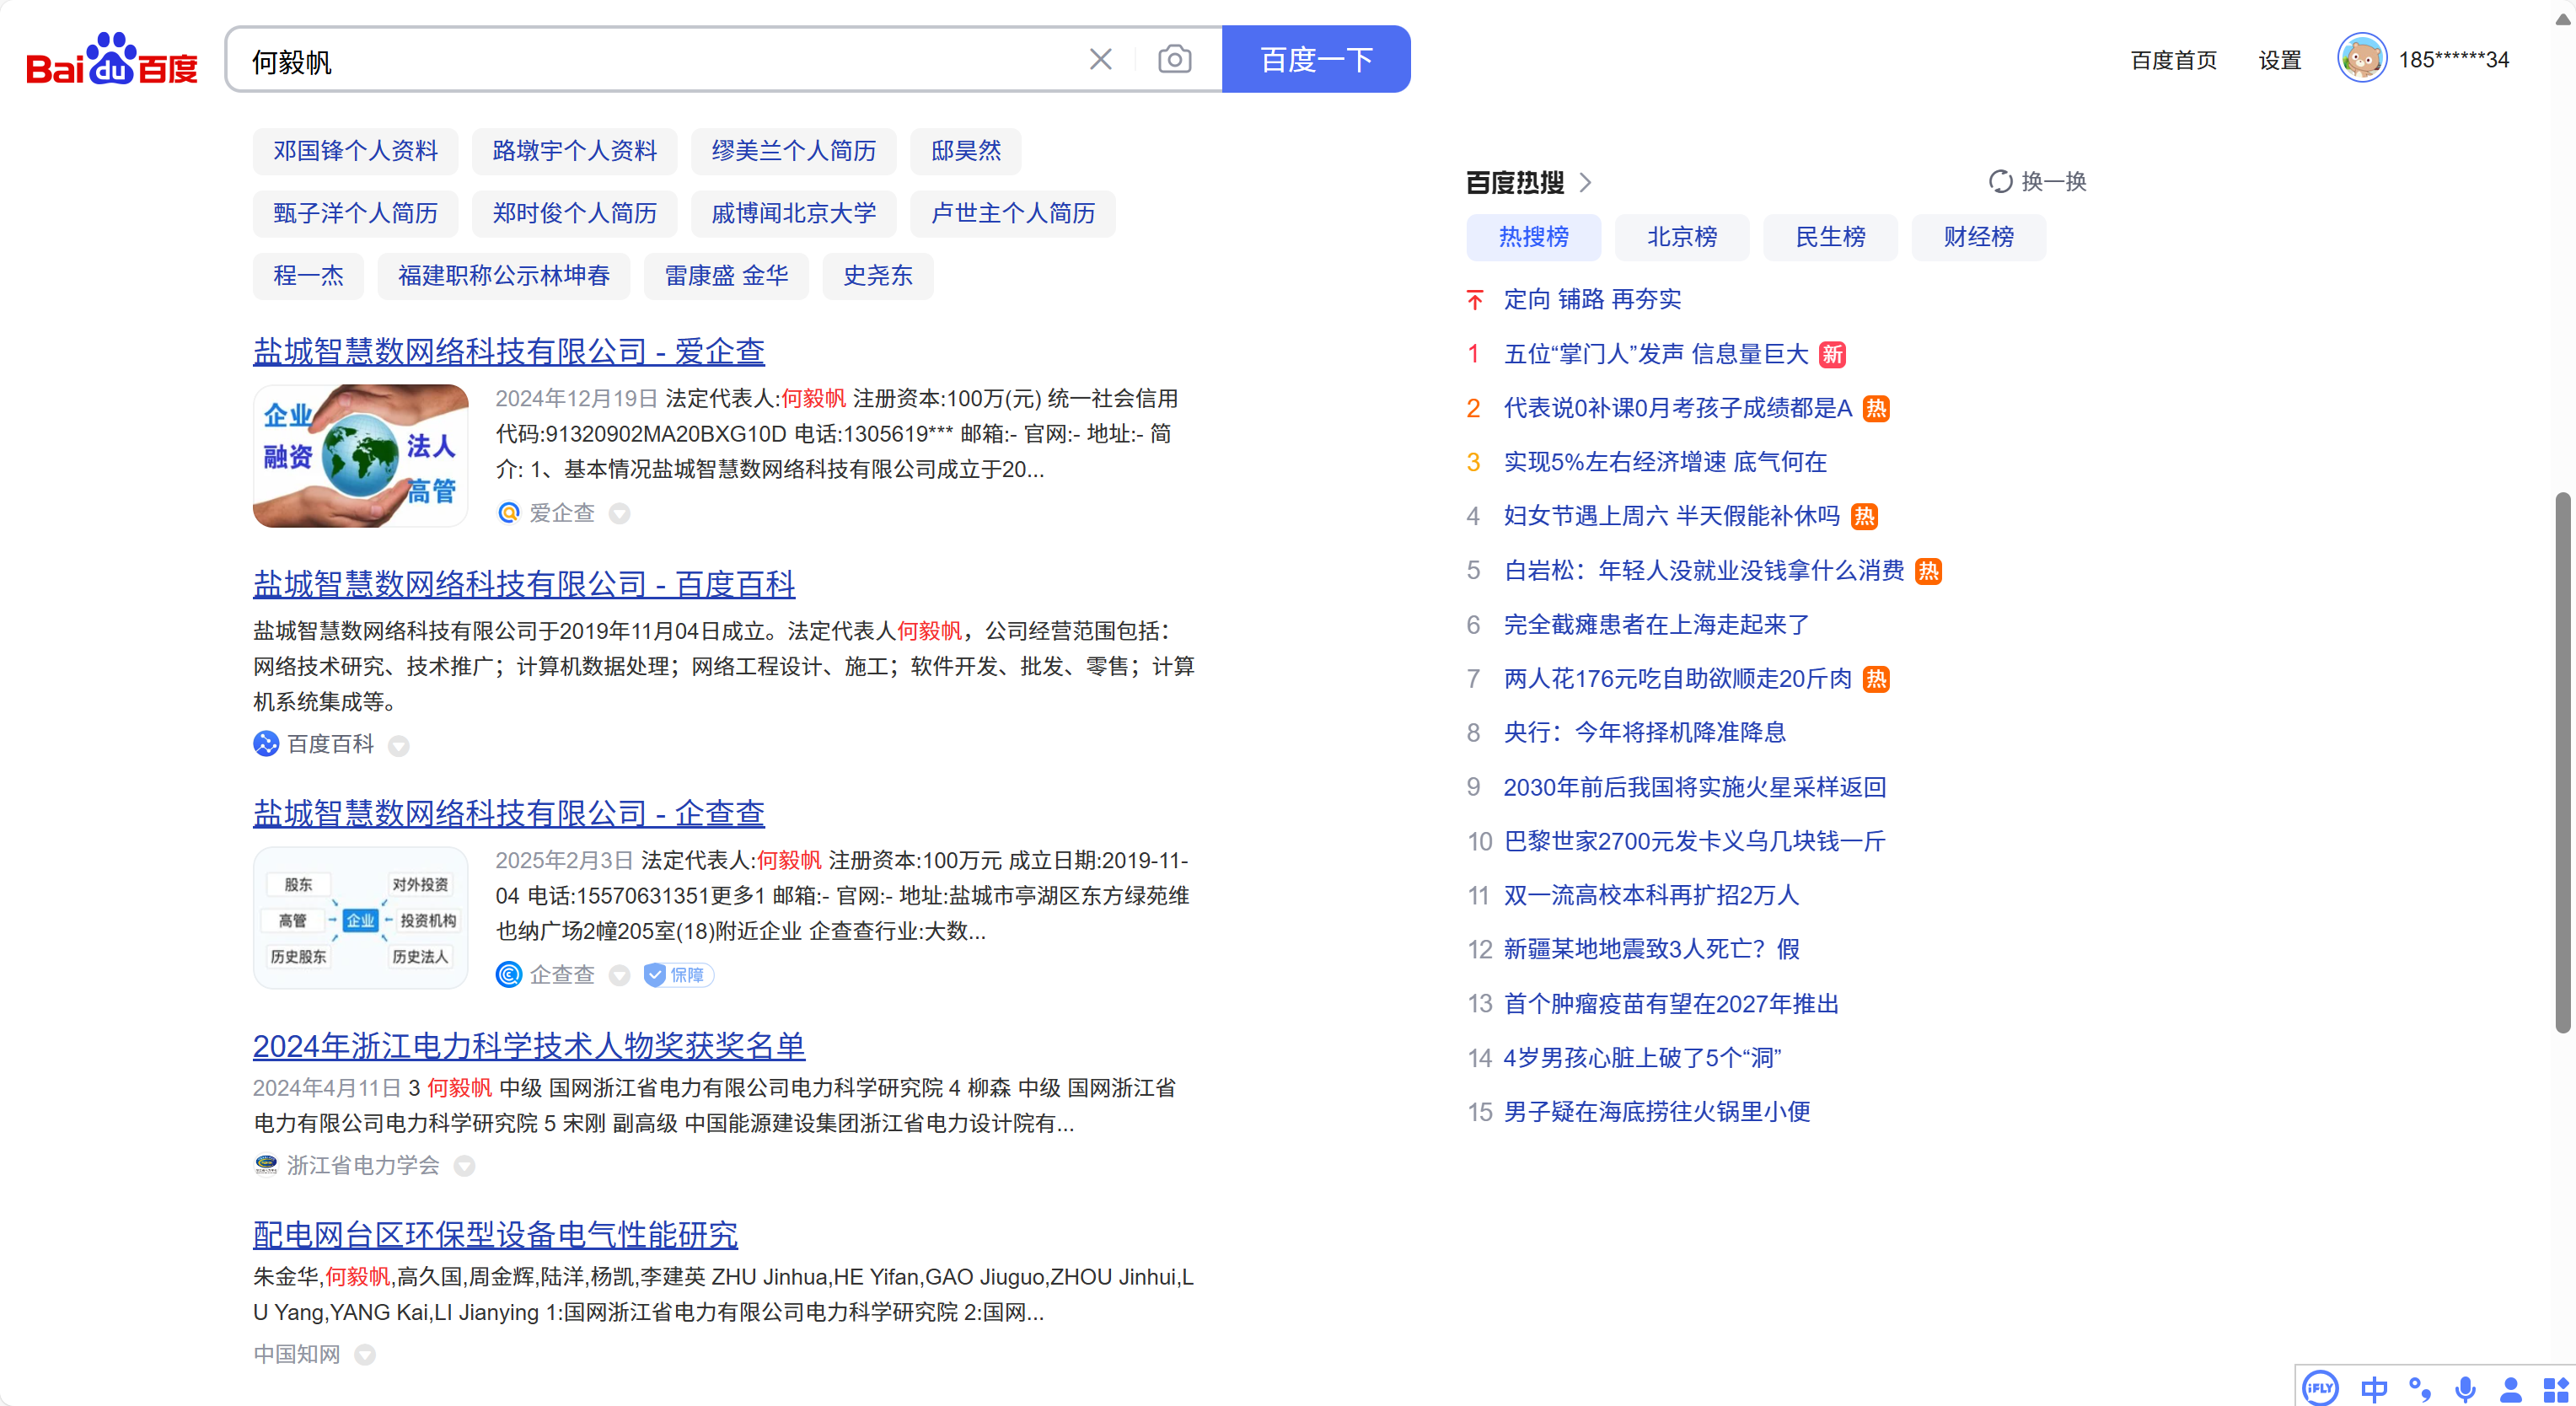Expand dropdown arrow next to 爱企查 source
Screen dimensions: 2576x1406
click(x=620, y=514)
